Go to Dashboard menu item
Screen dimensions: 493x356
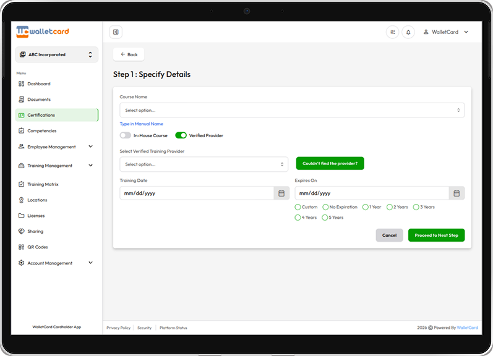[x=56, y=84]
